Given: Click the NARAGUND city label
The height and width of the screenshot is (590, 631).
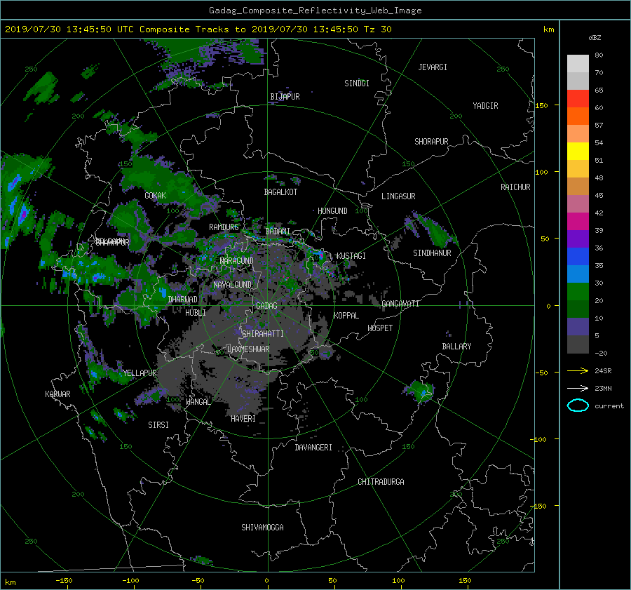Looking at the screenshot, I should point(237,261).
